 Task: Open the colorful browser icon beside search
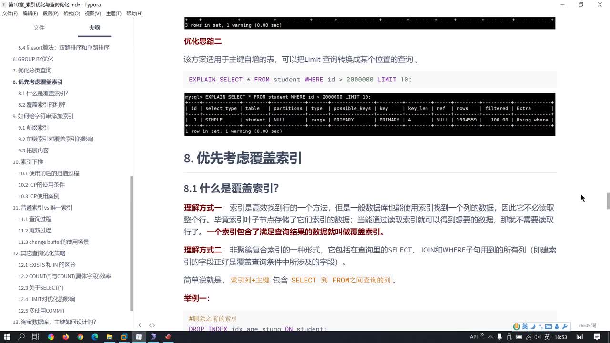51,337
